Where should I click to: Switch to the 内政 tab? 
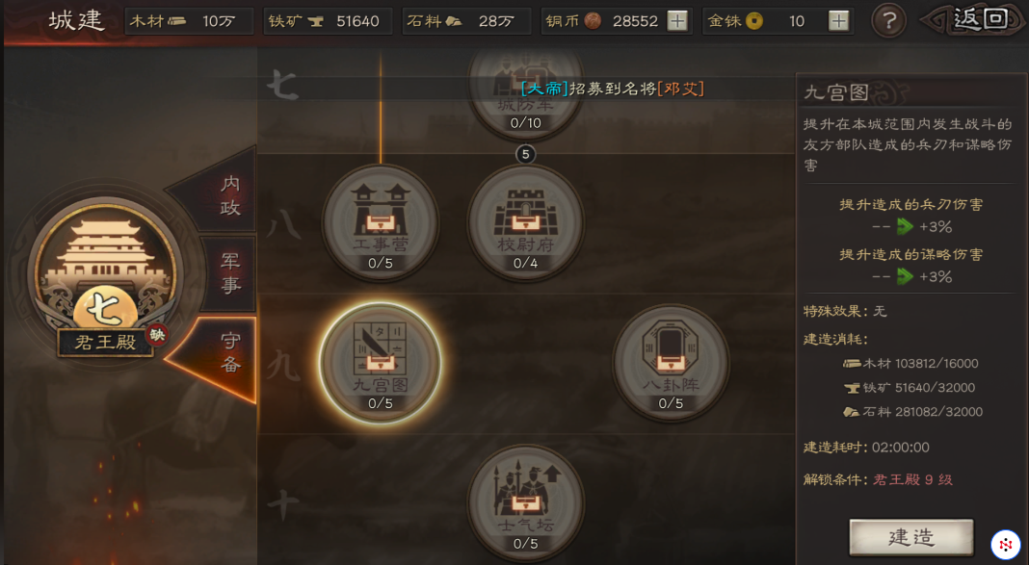(224, 195)
